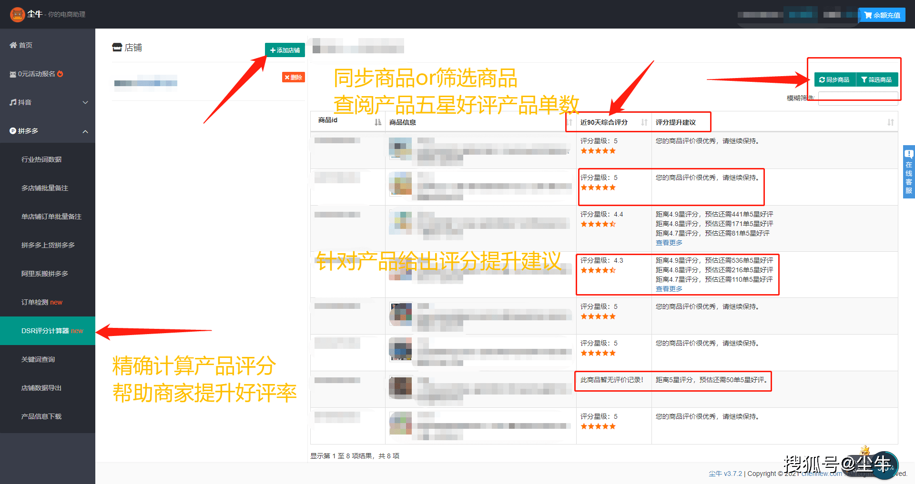Open the 余额充值 cart button
The image size is (915, 484).
tap(882, 15)
